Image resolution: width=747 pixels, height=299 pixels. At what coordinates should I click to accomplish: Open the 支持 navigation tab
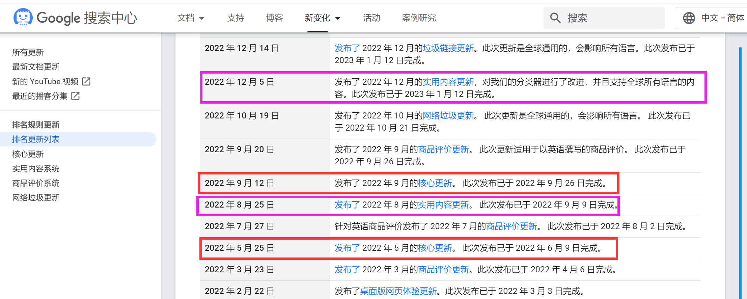pos(236,18)
